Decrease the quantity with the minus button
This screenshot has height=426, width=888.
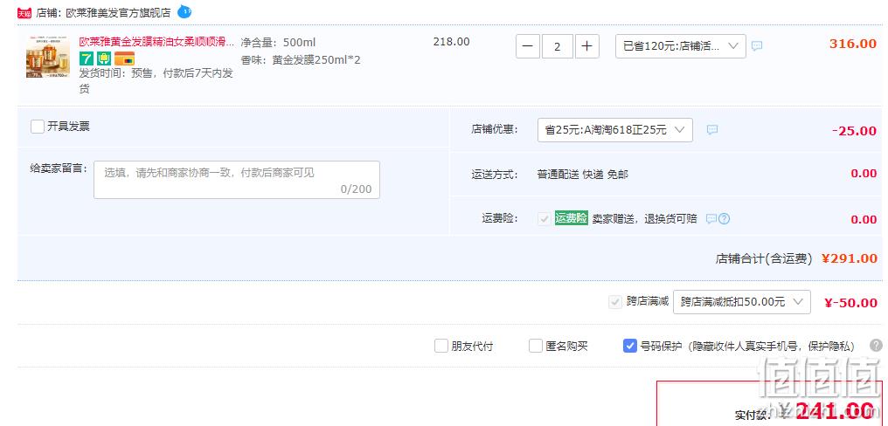pos(528,46)
